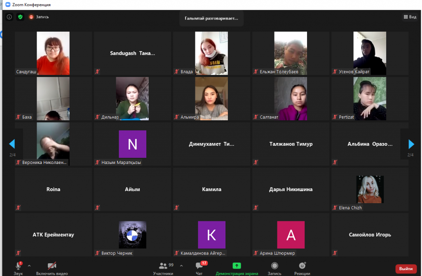Image resolution: width=422 pixels, height=276 pixels.
Task: Click the Запись recording indicator at top
Action: (39, 17)
